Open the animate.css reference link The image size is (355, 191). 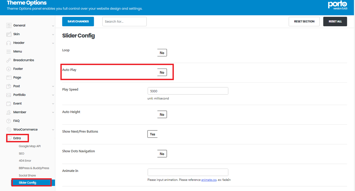point(209,180)
